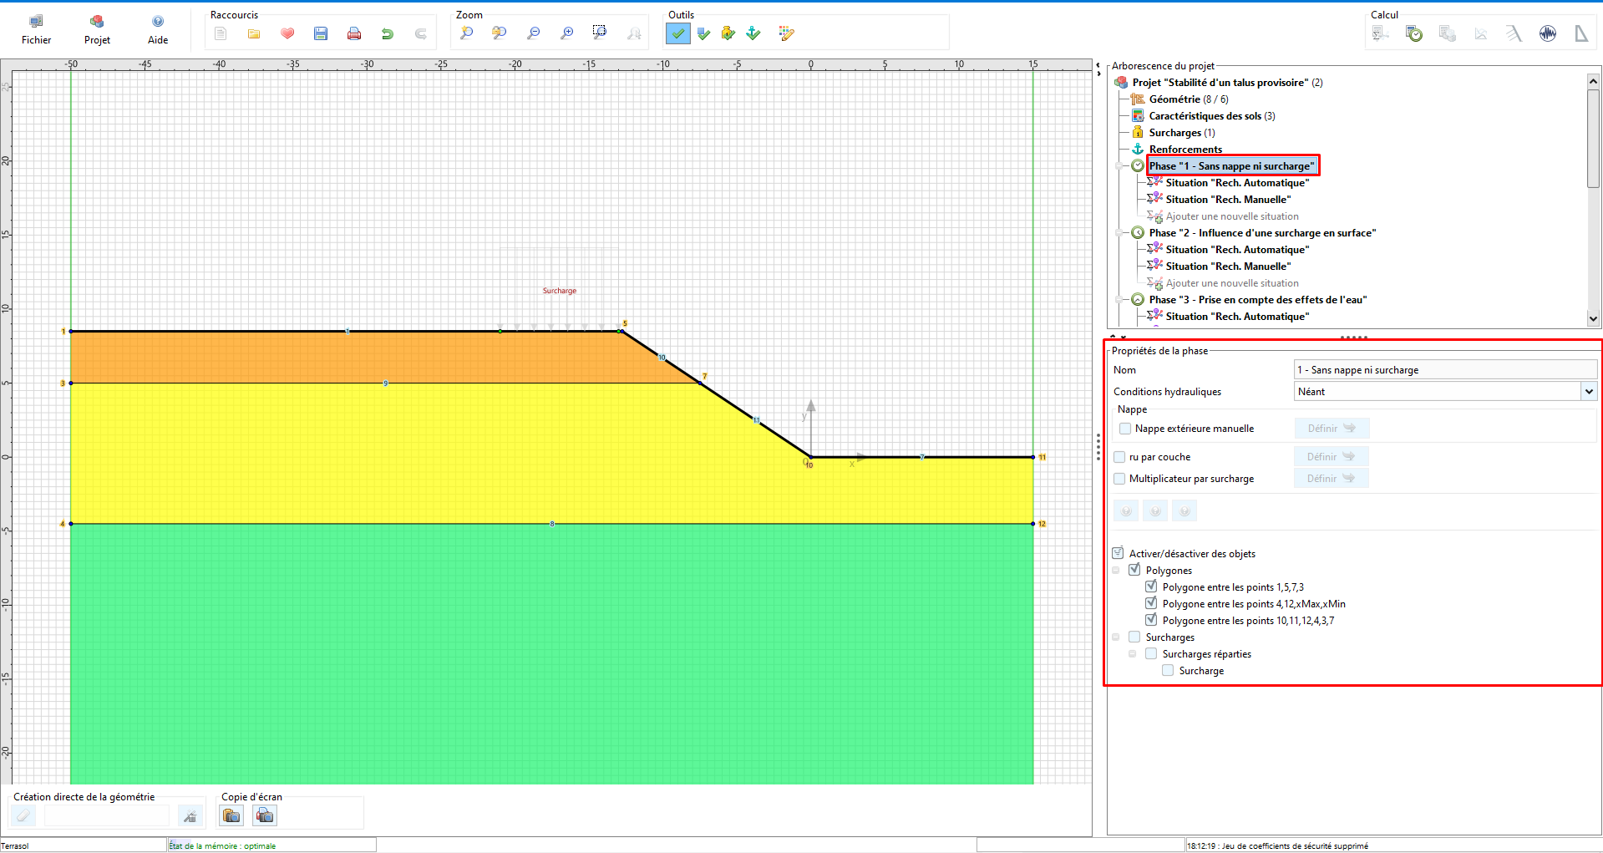
Task: Click the blue floppy-disk save icon
Action: point(321,33)
